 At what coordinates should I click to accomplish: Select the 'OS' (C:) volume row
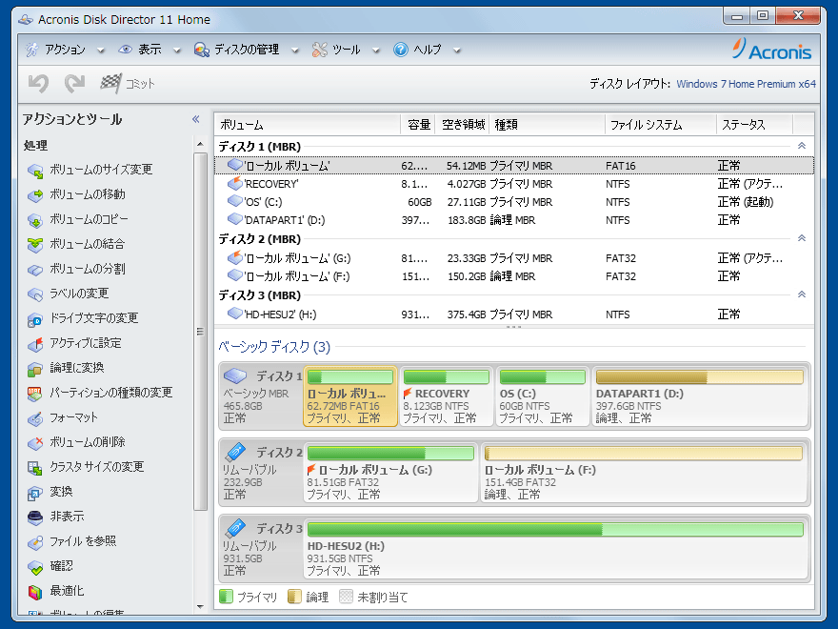coord(514,202)
